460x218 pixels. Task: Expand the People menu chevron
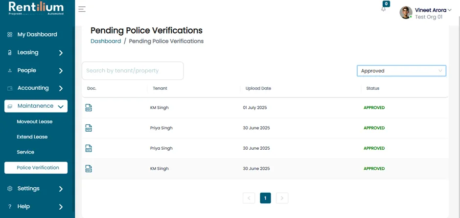tap(61, 71)
